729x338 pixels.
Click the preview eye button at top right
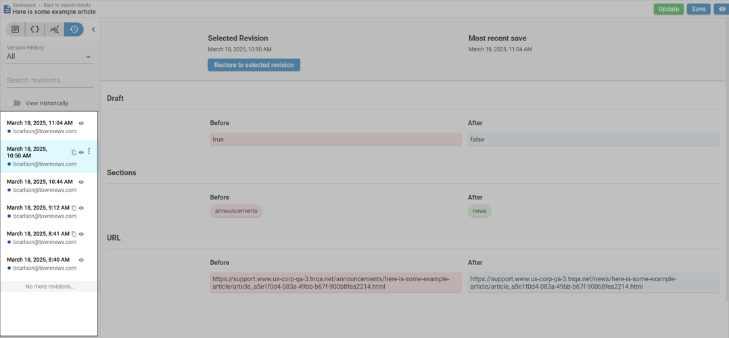[x=722, y=9]
